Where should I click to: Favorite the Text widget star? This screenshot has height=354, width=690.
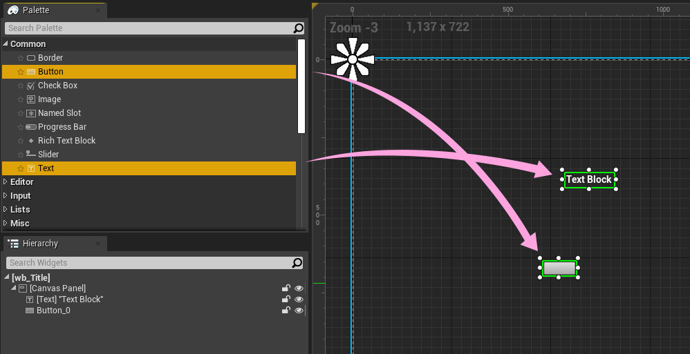[20, 168]
